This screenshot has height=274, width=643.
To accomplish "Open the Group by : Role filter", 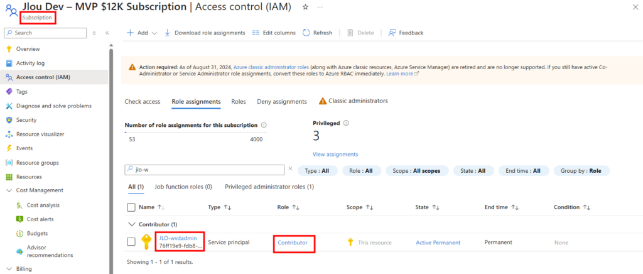I will tap(581, 170).
